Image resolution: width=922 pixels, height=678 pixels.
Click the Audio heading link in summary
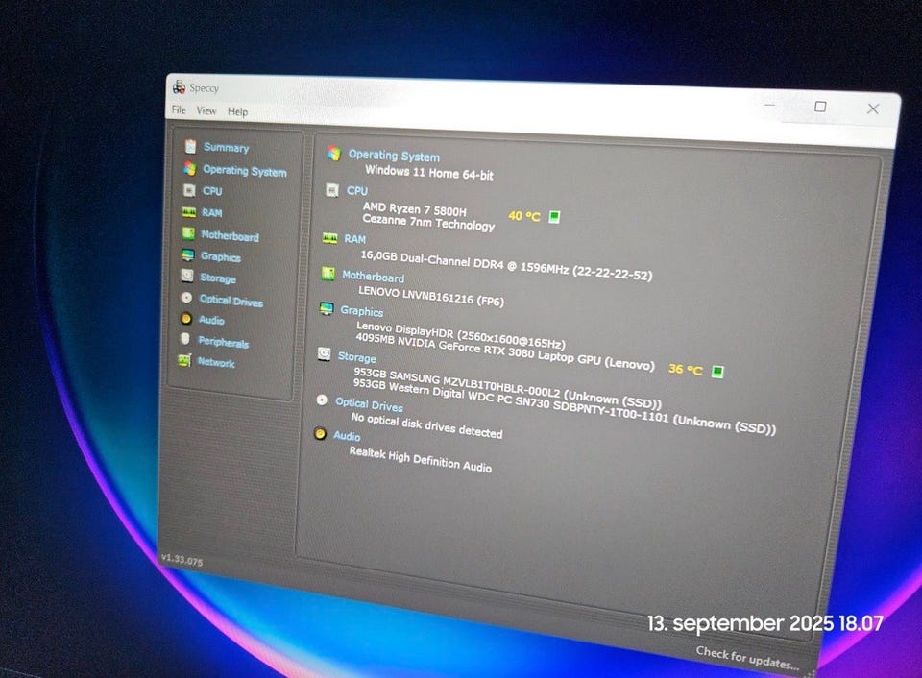[x=347, y=436]
